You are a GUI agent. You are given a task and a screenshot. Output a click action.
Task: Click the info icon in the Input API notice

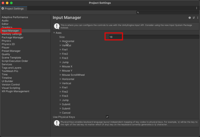click(57, 26)
